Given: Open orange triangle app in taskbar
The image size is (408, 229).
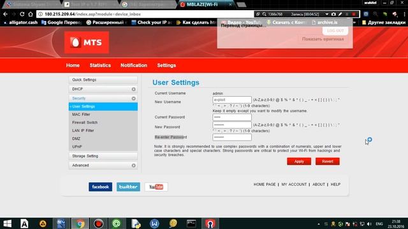Looking at the screenshot, I should pos(43,223).
